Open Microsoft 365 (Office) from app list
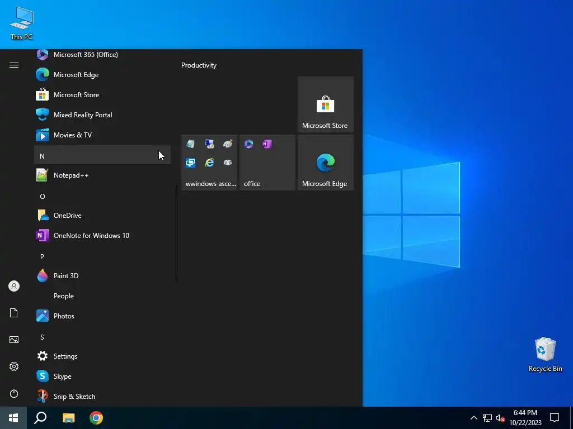Viewport: 573px width, 429px height. coord(102,55)
